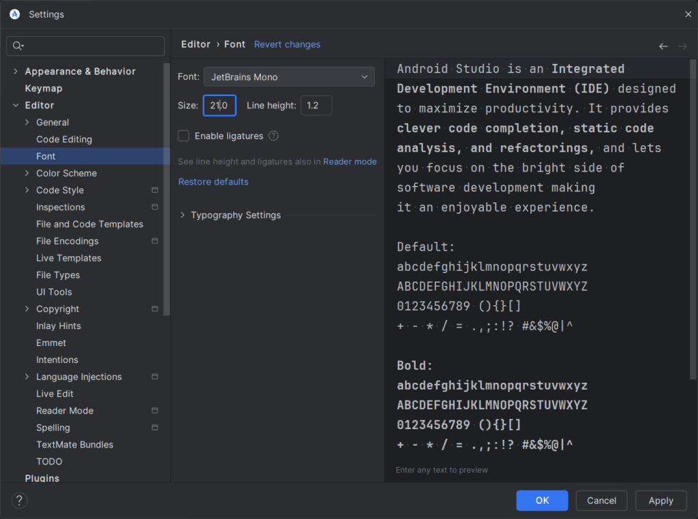
Task: Click the Revert changes link
Action: pos(287,44)
